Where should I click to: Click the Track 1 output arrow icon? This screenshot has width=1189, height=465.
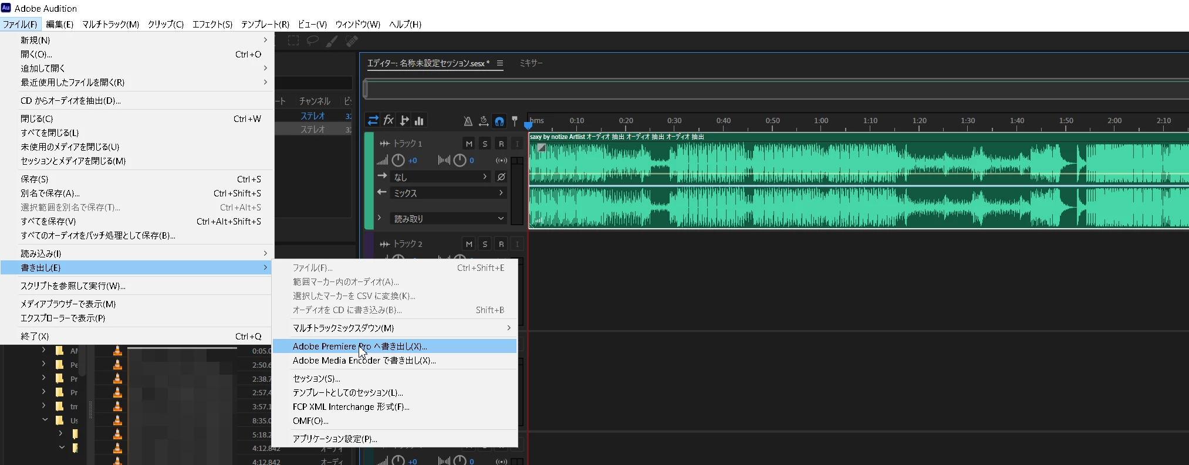tap(382, 192)
